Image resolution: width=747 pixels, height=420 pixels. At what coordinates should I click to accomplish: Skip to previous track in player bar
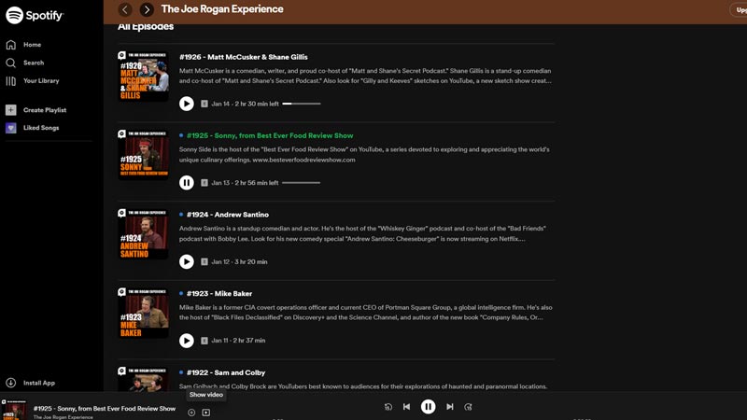coord(406,407)
